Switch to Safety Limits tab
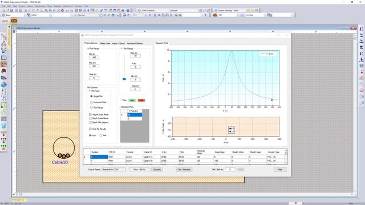 pyautogui.click(x=105, y=43)
